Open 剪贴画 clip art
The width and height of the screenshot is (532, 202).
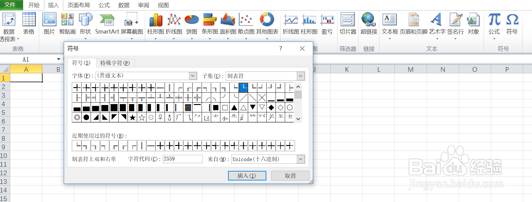tap(67, 24)
